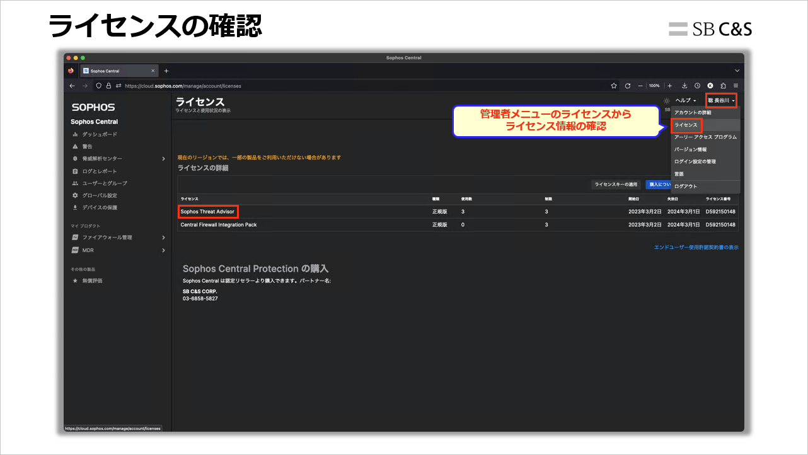Open デバイスの保護 in the sidebar
Screen dimensions: 808x455
click(x=100, y=207)
